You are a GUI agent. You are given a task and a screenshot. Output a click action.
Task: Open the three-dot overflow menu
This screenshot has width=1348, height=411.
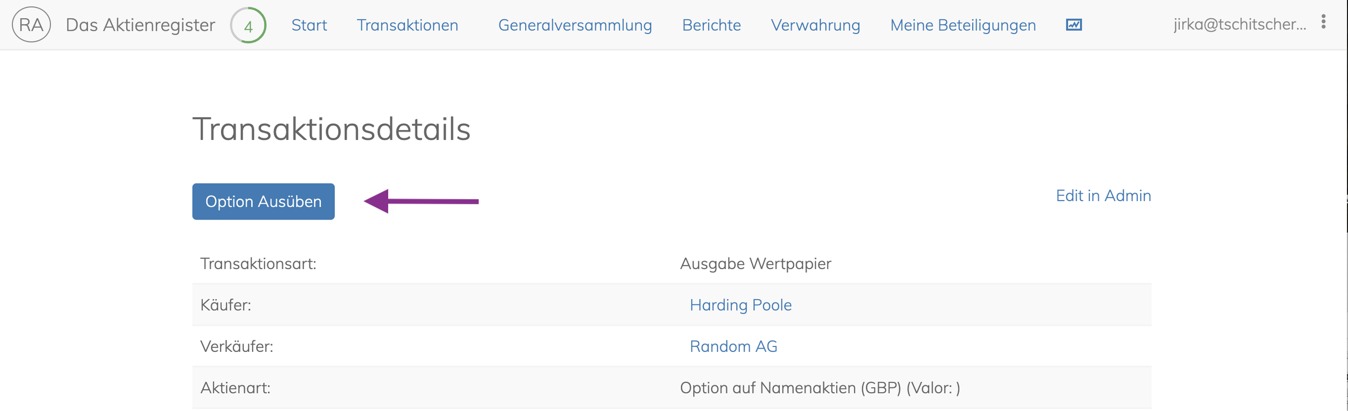coord(1323,22)
